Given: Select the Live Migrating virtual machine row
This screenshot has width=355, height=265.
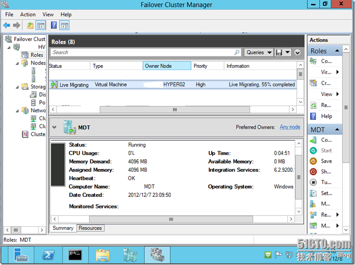Looking at the screenshot, I should (x=173, y=85).
